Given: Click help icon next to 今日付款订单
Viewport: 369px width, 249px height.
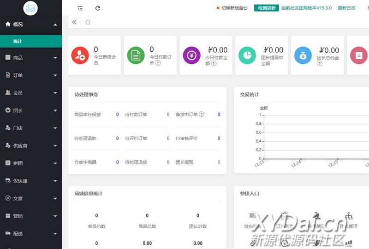Looking at the screenshot, I should (x=158, y=63).
